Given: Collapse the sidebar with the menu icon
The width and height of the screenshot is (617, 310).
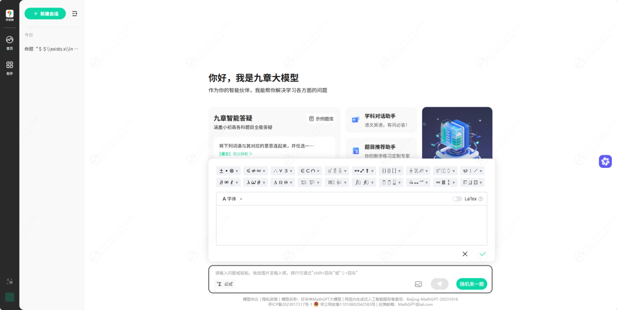Looking at the screenshot, I should click(x=74, y=14).
